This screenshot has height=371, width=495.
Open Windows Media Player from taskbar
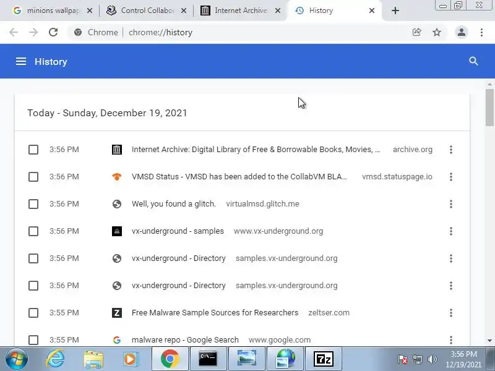(131, 359)
